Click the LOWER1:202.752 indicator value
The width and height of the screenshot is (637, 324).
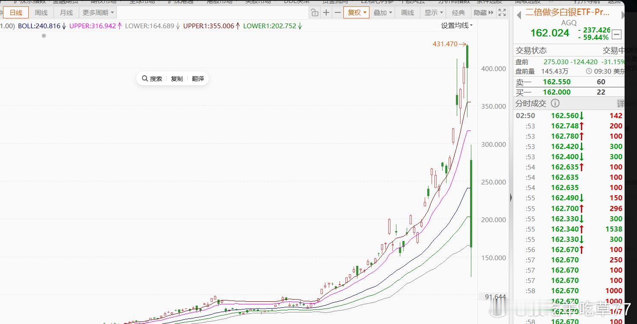(272, 26)
